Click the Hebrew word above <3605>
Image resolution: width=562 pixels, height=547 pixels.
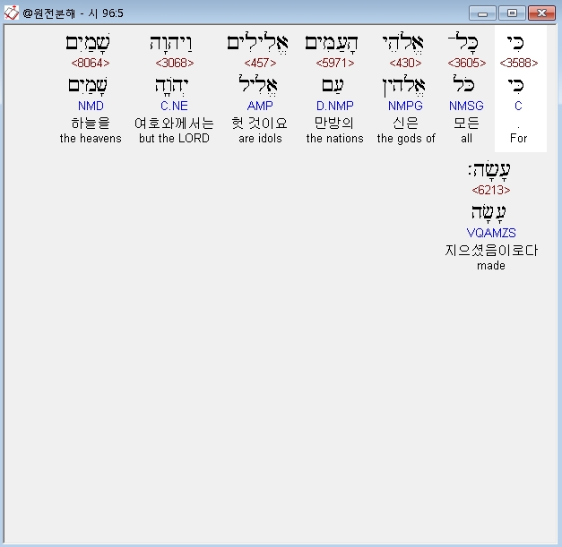point(463,43)
